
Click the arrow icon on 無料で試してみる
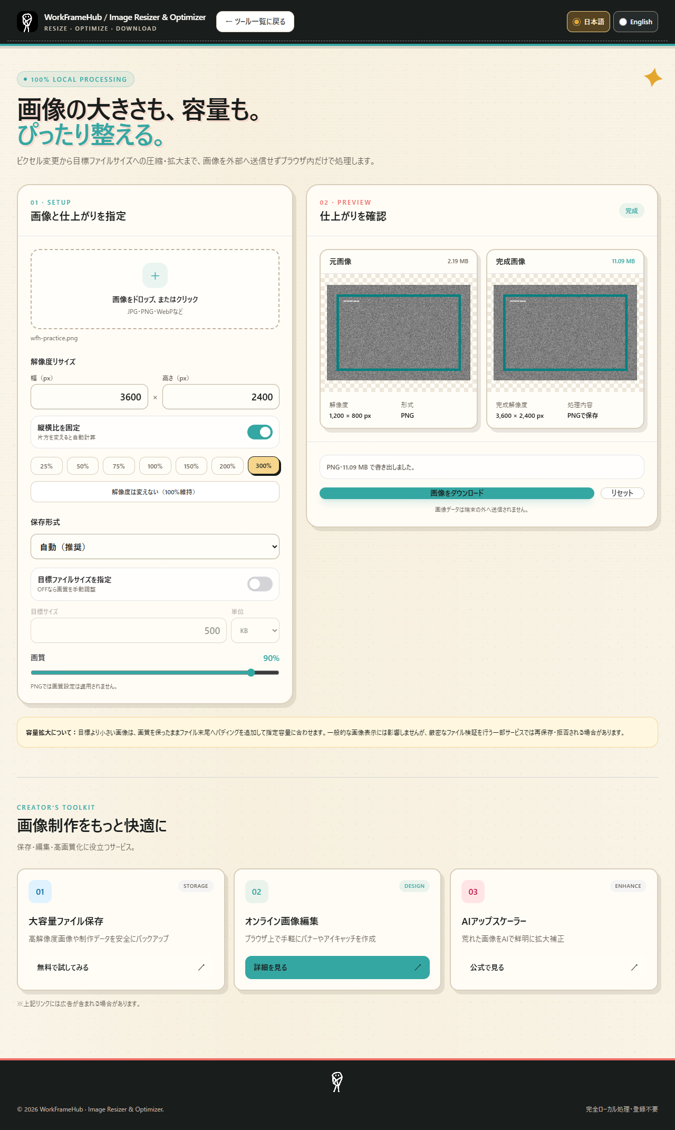pyautogui.click(x=201, y=967)
